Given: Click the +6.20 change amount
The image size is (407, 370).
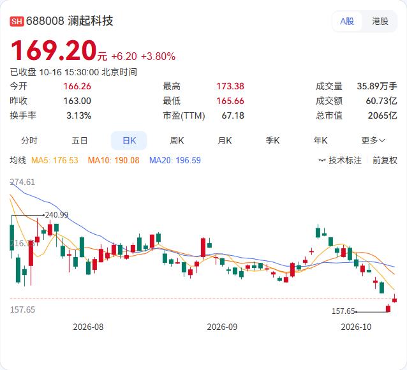Looking at the screenshot, I should click(x=124, y=56).
